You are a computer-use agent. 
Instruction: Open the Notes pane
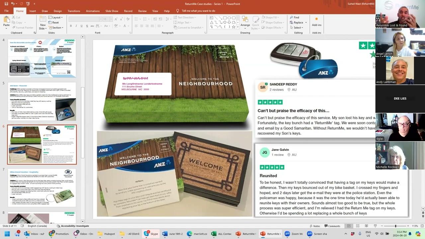tap(315, 226)
